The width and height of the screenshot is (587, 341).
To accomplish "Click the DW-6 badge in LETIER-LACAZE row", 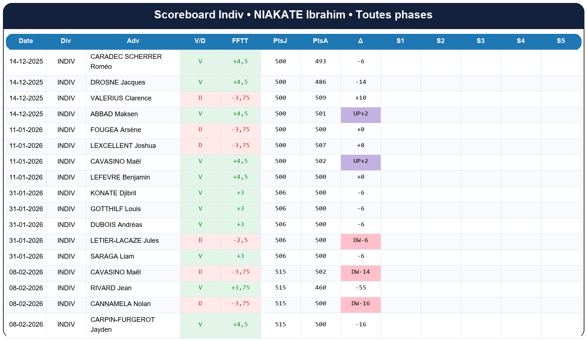I will 361,242.
